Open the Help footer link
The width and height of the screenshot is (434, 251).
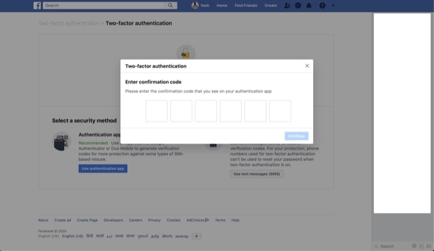(x=235, y=220)
